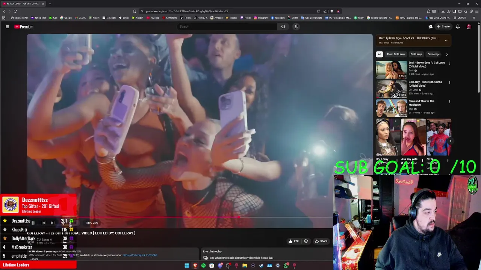
Task: Skip to next video in playlist
Action: (x=53, y=223)
